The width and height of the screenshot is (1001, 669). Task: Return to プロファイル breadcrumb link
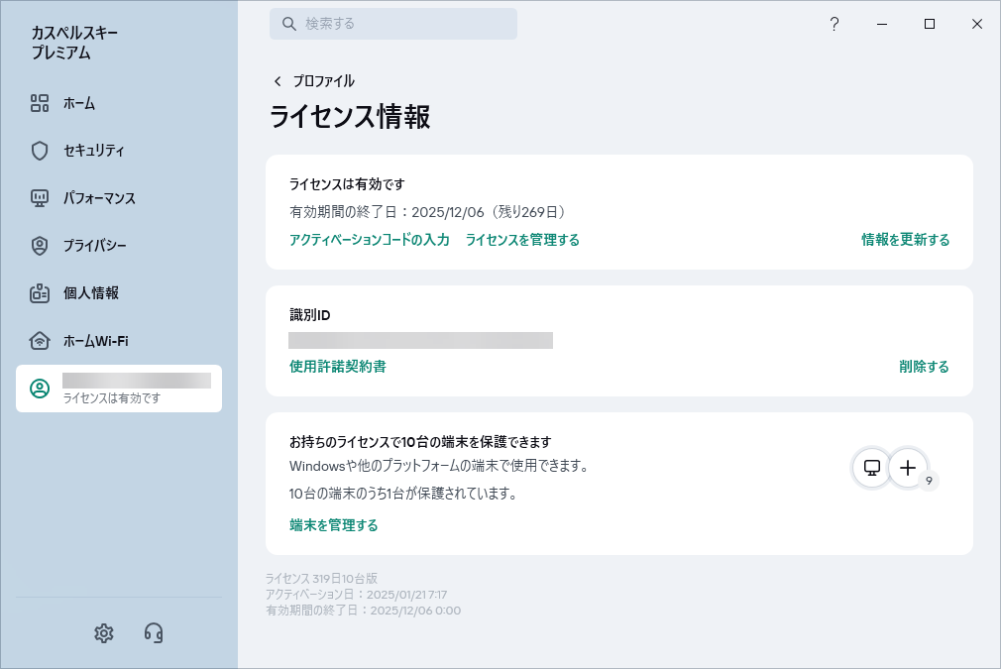(x=323, y=81)
